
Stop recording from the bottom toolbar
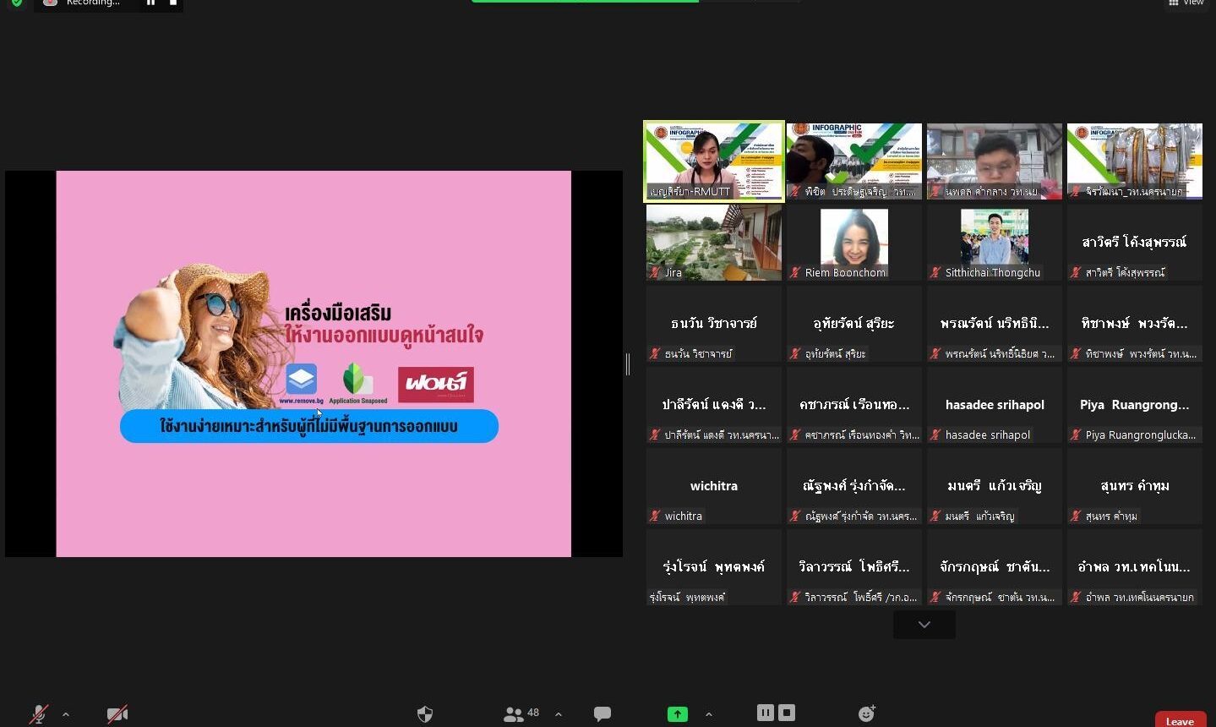point(787,713)
